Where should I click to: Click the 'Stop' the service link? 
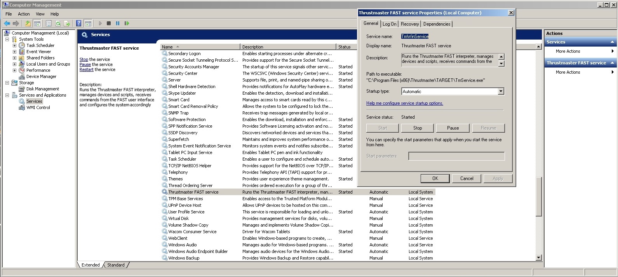84,59
